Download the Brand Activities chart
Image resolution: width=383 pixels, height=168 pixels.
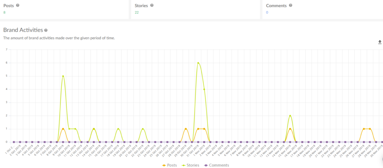point(379,42)
